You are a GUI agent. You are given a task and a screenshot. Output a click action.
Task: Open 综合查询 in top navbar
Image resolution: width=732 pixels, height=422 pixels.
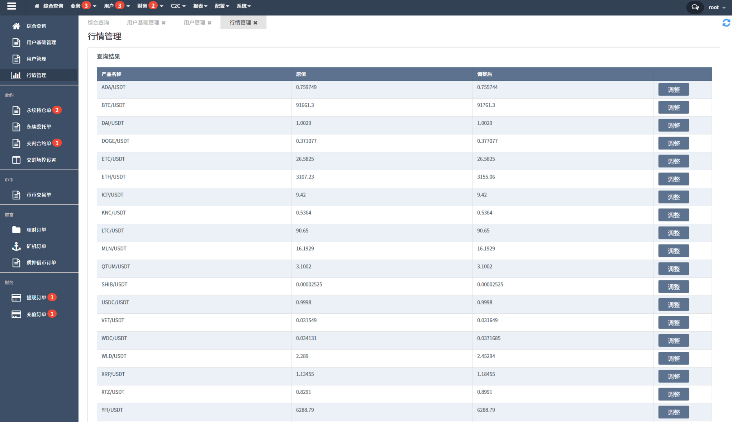click(53, 6)
